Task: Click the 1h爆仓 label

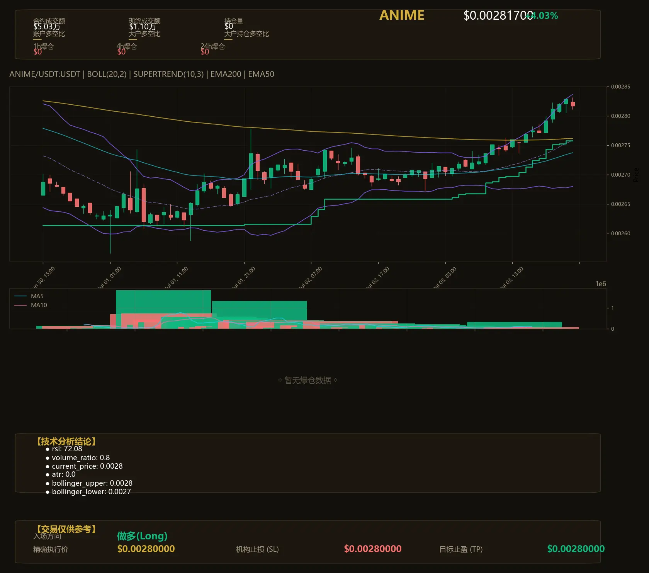Action: point(44,46)
